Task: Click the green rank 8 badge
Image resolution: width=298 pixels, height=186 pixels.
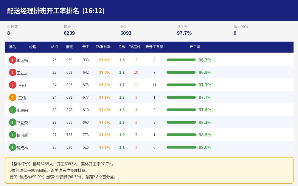Action: coord(13,148)
